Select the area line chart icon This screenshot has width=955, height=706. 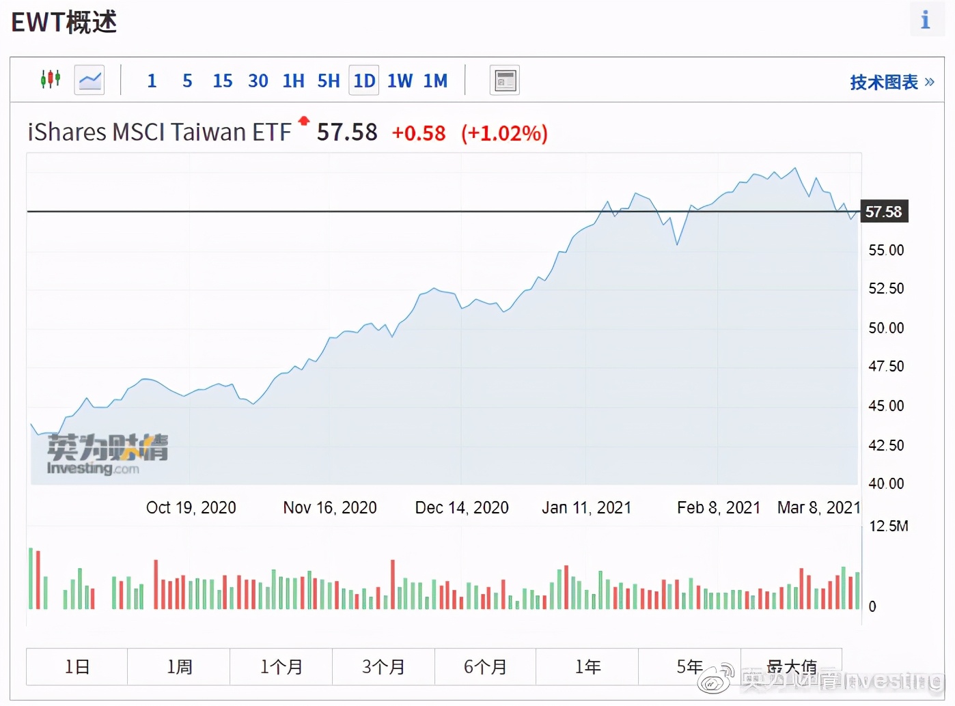click(89, 81)
